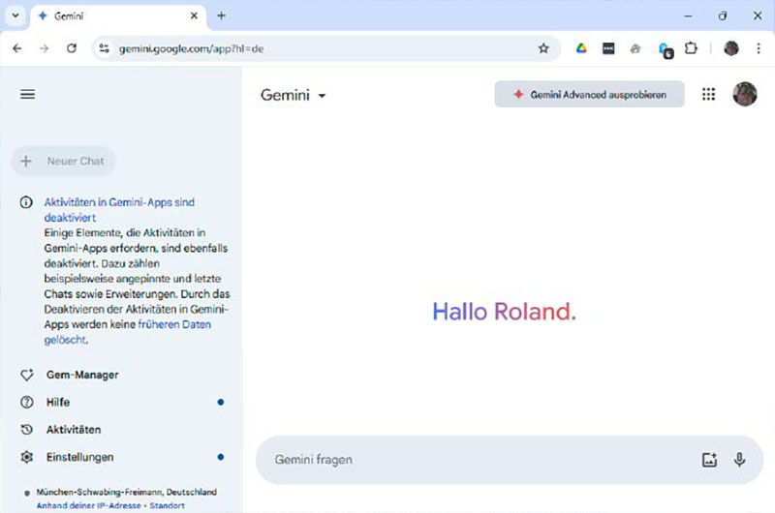
Task: Click the blue dot next to Einstellungen
Action: tap(221, 457)
